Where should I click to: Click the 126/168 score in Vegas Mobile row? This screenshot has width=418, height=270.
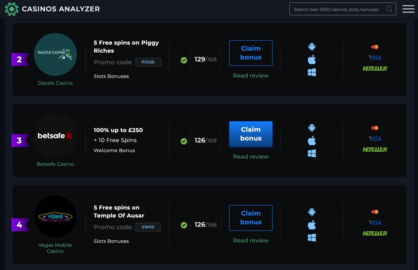coord(205,225)
